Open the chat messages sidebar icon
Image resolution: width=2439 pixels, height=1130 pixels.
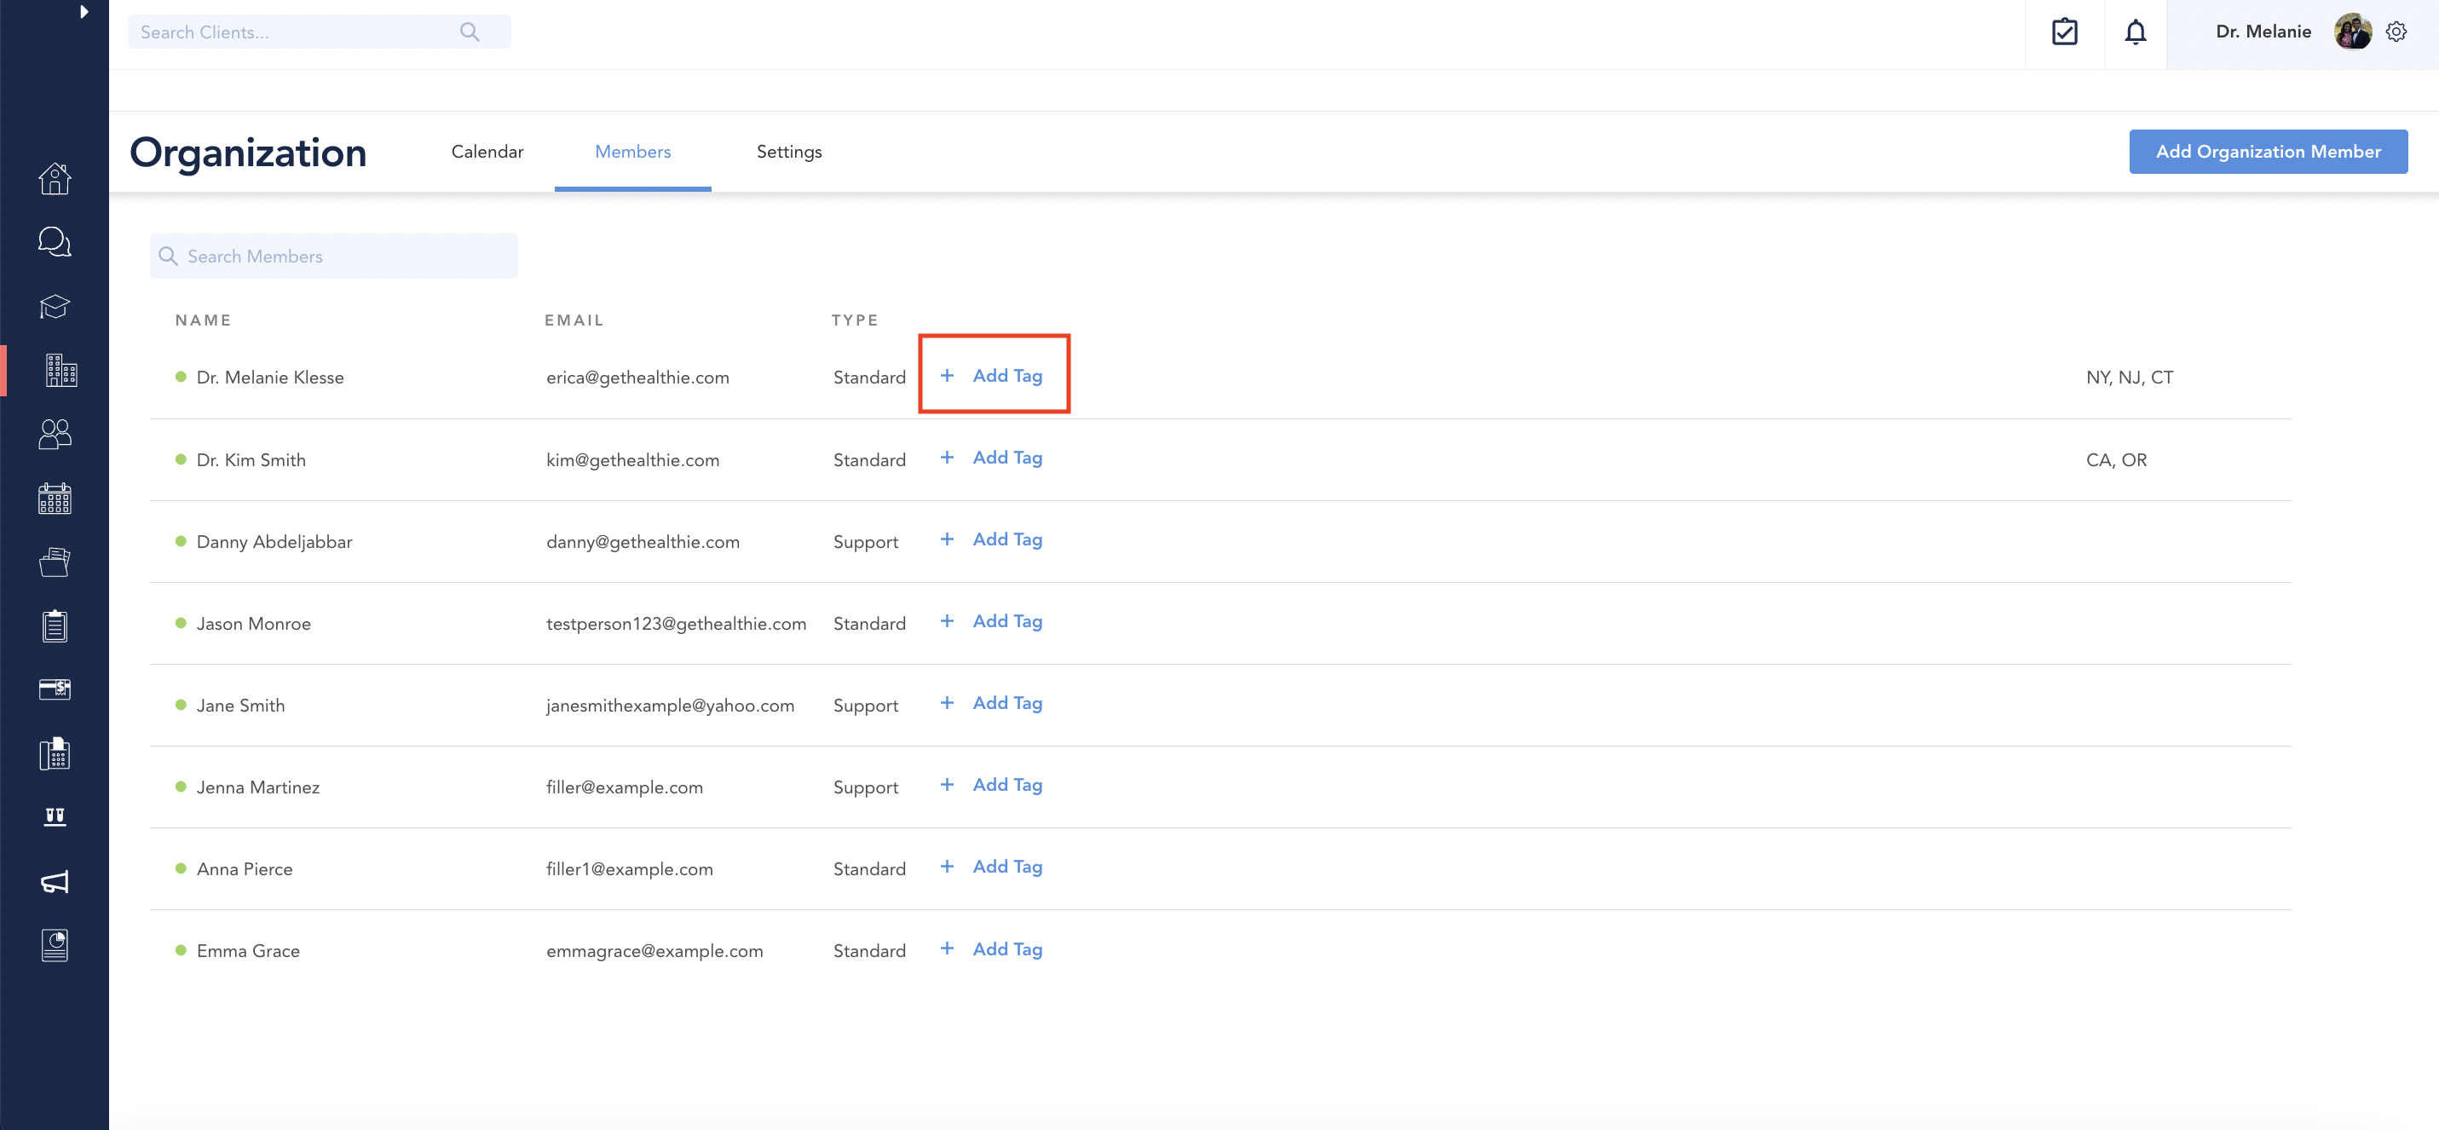pyautogui.click(x=54, y=241)
